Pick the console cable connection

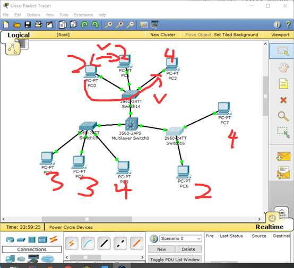[x=88, y=243]
